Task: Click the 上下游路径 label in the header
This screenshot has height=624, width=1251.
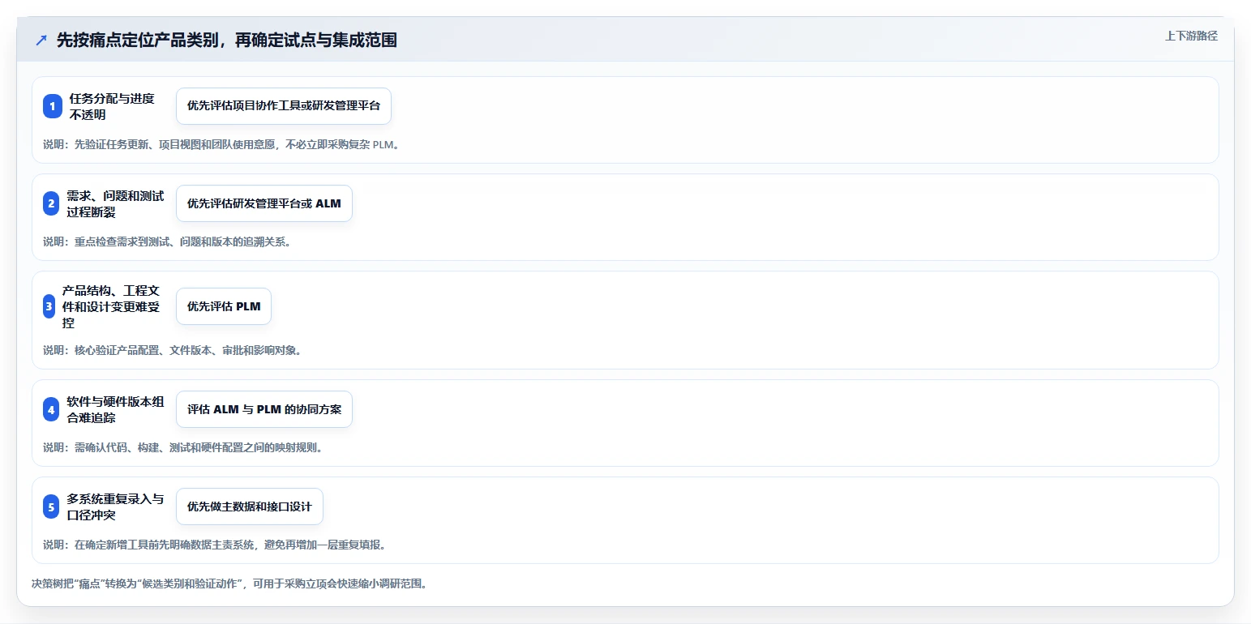Action: point(1191,36)
